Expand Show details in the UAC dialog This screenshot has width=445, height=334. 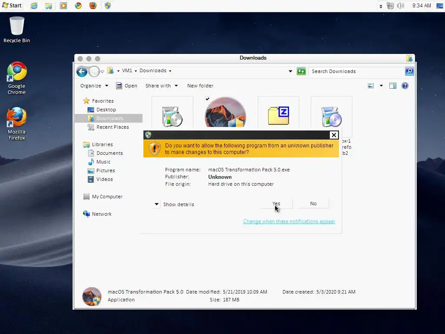coord(174,204)
